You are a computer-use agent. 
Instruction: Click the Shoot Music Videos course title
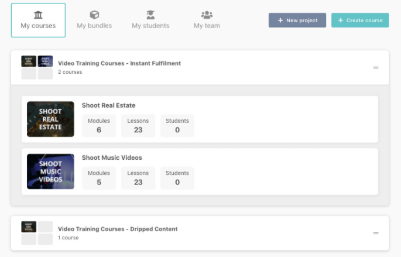click(112, 157)
